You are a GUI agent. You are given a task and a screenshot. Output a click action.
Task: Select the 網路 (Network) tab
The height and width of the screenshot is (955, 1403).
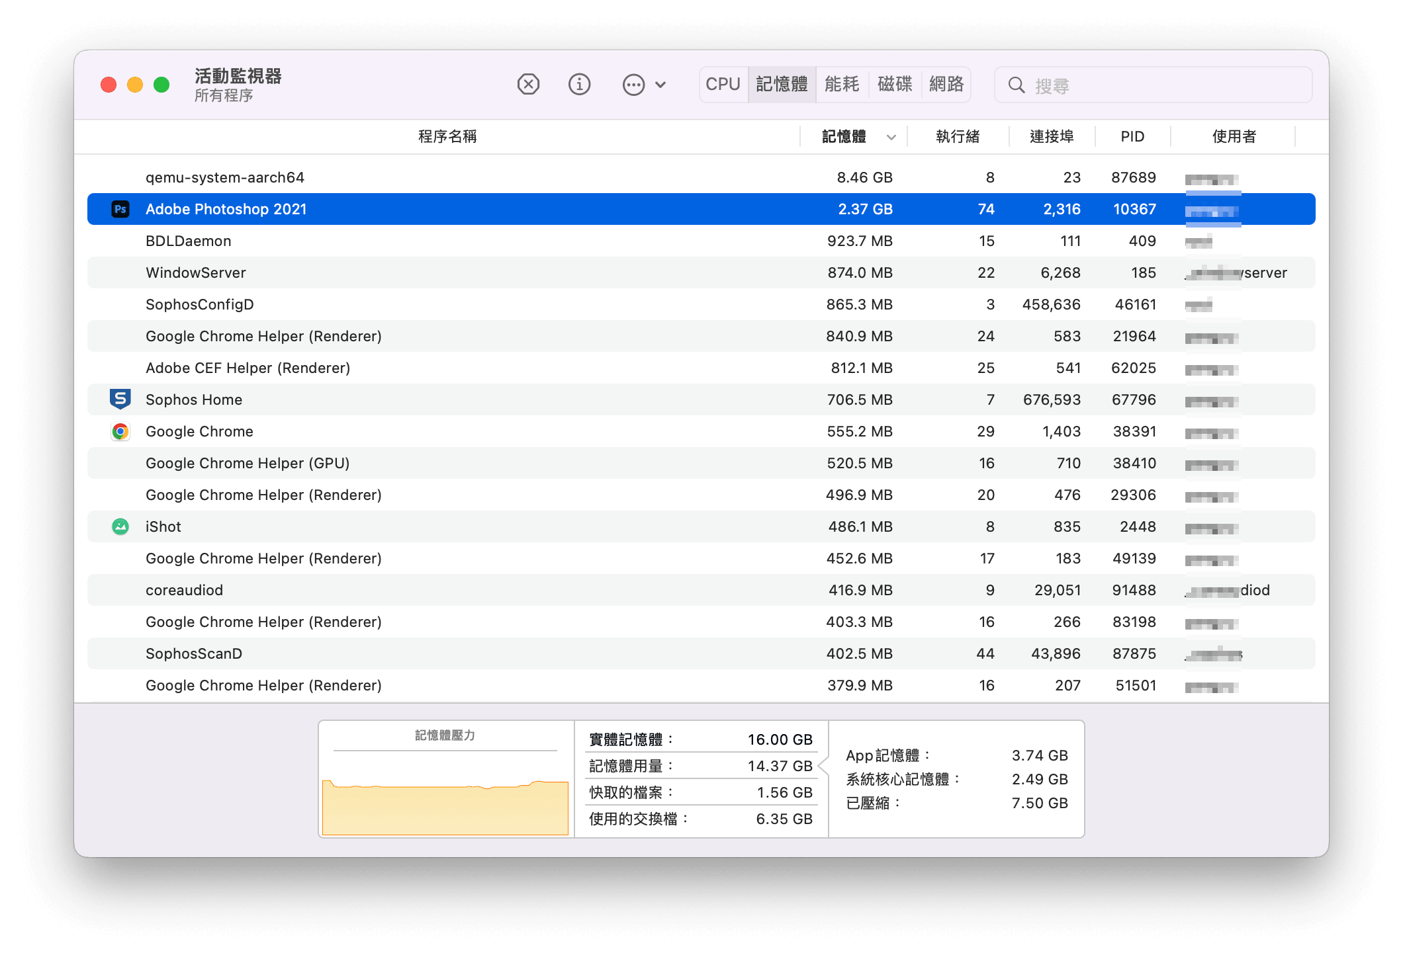tap(946, 85)
